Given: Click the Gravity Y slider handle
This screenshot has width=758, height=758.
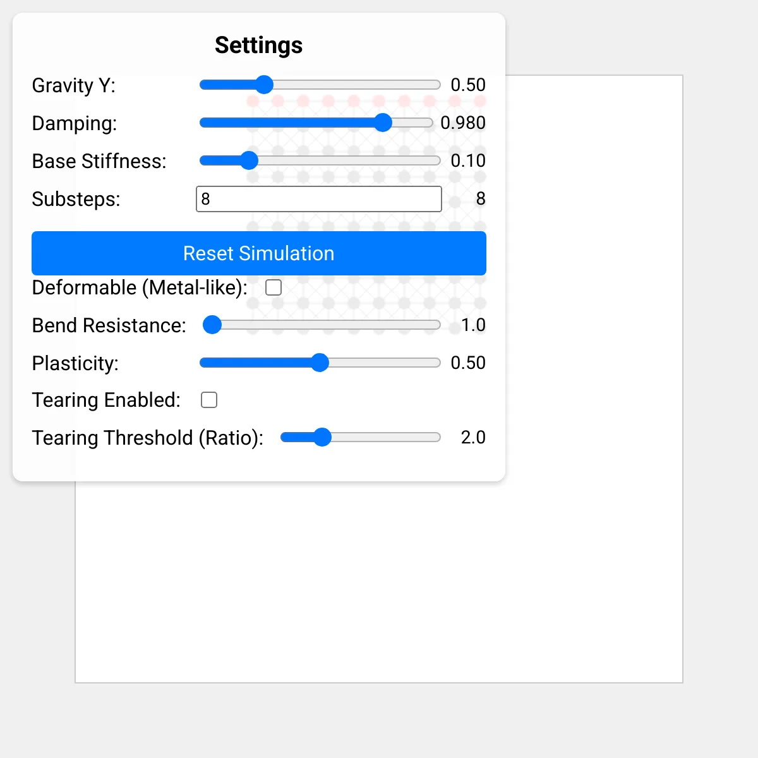Looking at the screenshot, I should [263, 85].
